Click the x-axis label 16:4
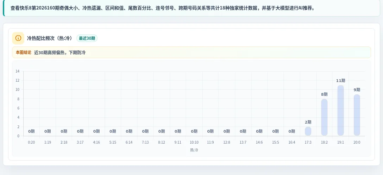The width and height of the screenshot is (383, 175). pos(291,142)
